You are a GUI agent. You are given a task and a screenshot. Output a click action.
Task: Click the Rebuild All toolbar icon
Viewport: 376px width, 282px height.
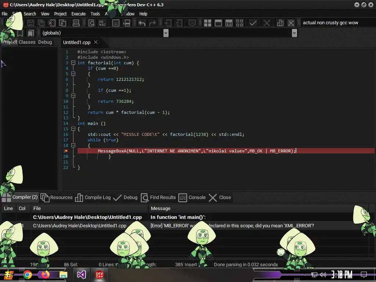click(x=239, y=23)
